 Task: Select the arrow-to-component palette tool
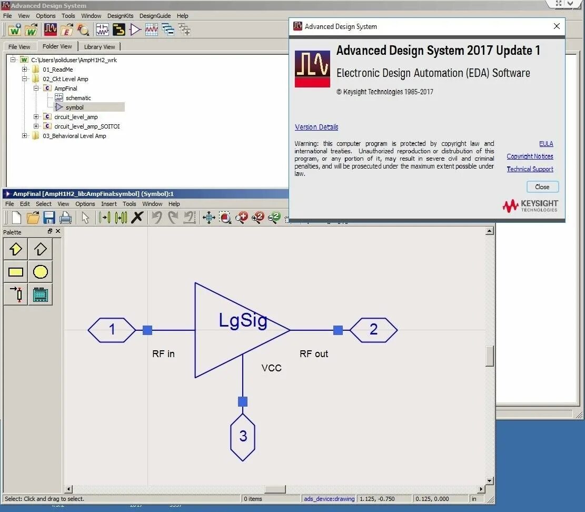point(15,294)
